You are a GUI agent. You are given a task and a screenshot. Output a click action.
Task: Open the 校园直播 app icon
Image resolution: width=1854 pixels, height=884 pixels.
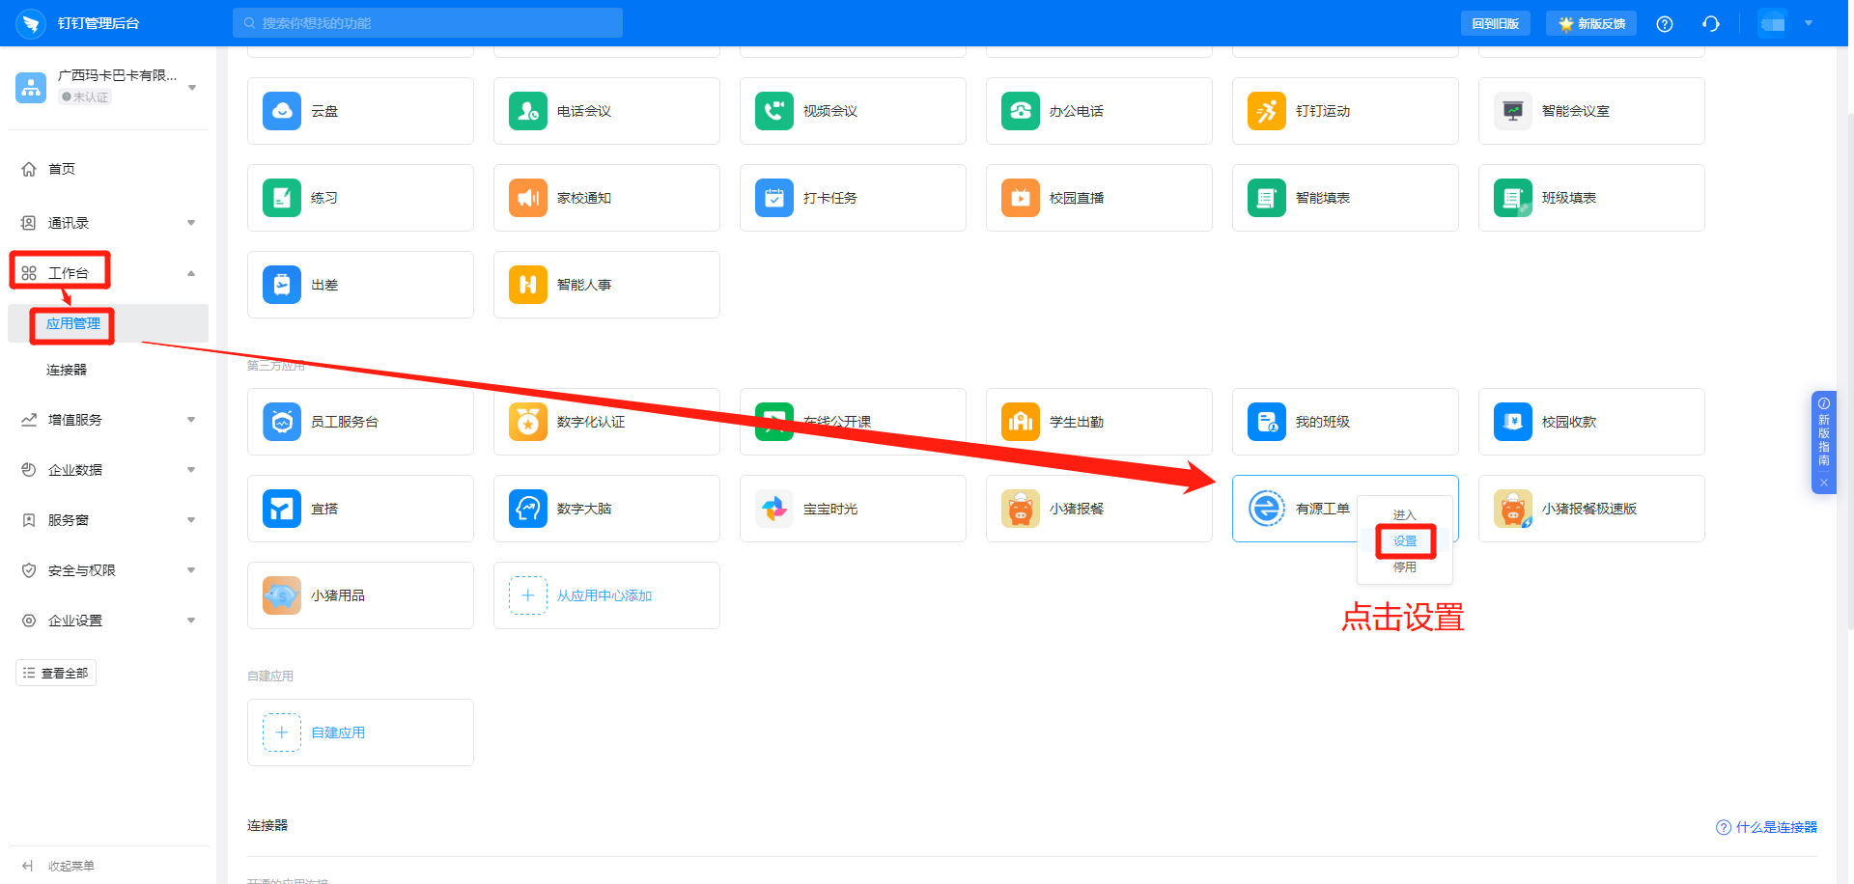tap(1021, 198)
